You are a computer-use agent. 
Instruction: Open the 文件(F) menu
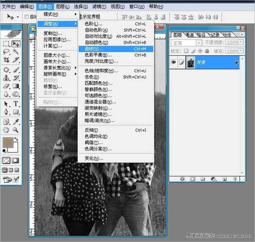9,7
